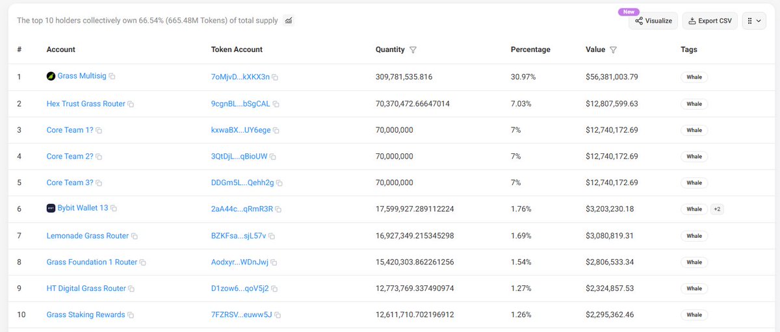
Task: Select the value $2,295,362.46
Action: (x=610, y=314)
